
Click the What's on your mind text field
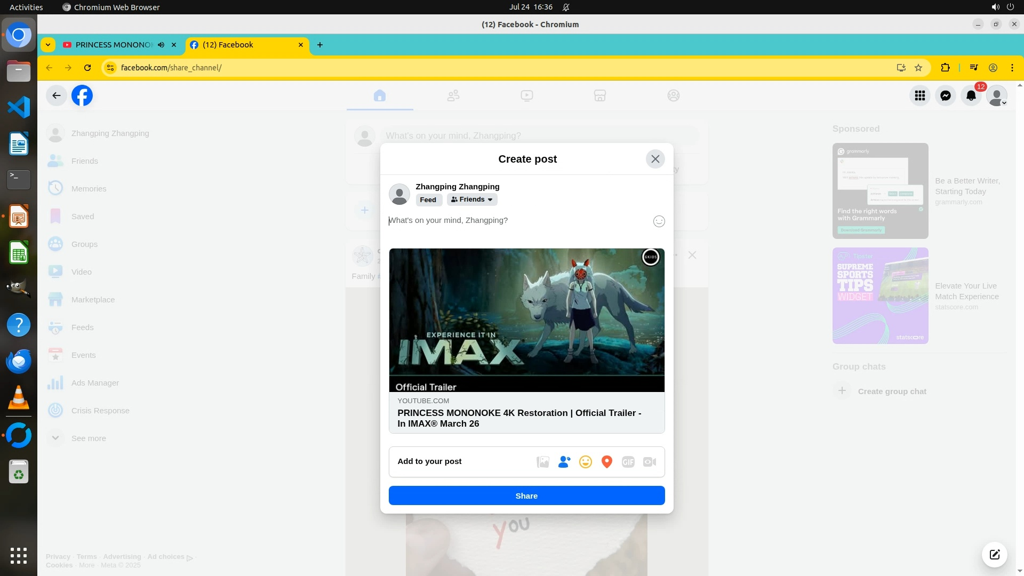pyautogui.click(x=512, y=220)
